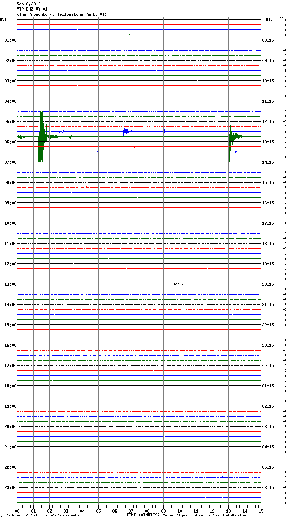Click the 13:00 MST time label
The image size is (288, 520).
11,284
